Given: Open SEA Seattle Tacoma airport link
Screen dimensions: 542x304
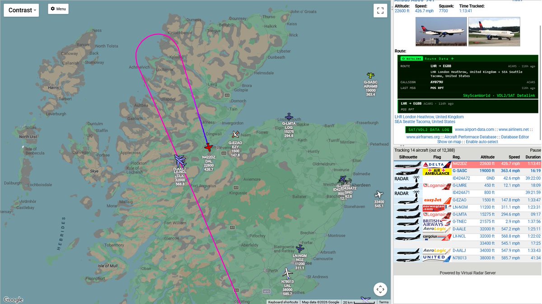Looking at the screenshot, I should [425, 122].
